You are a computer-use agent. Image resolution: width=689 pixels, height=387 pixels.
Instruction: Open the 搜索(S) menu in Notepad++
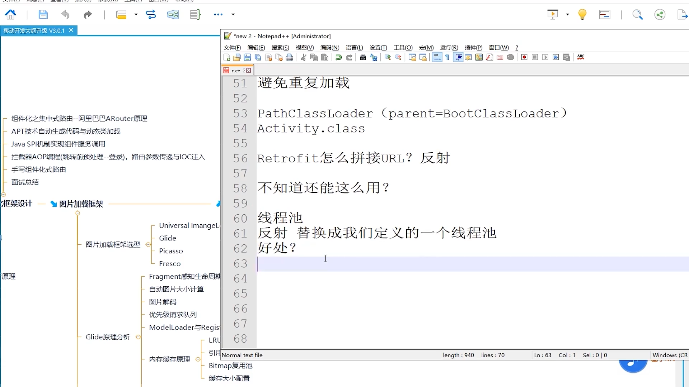coord(280,48)
